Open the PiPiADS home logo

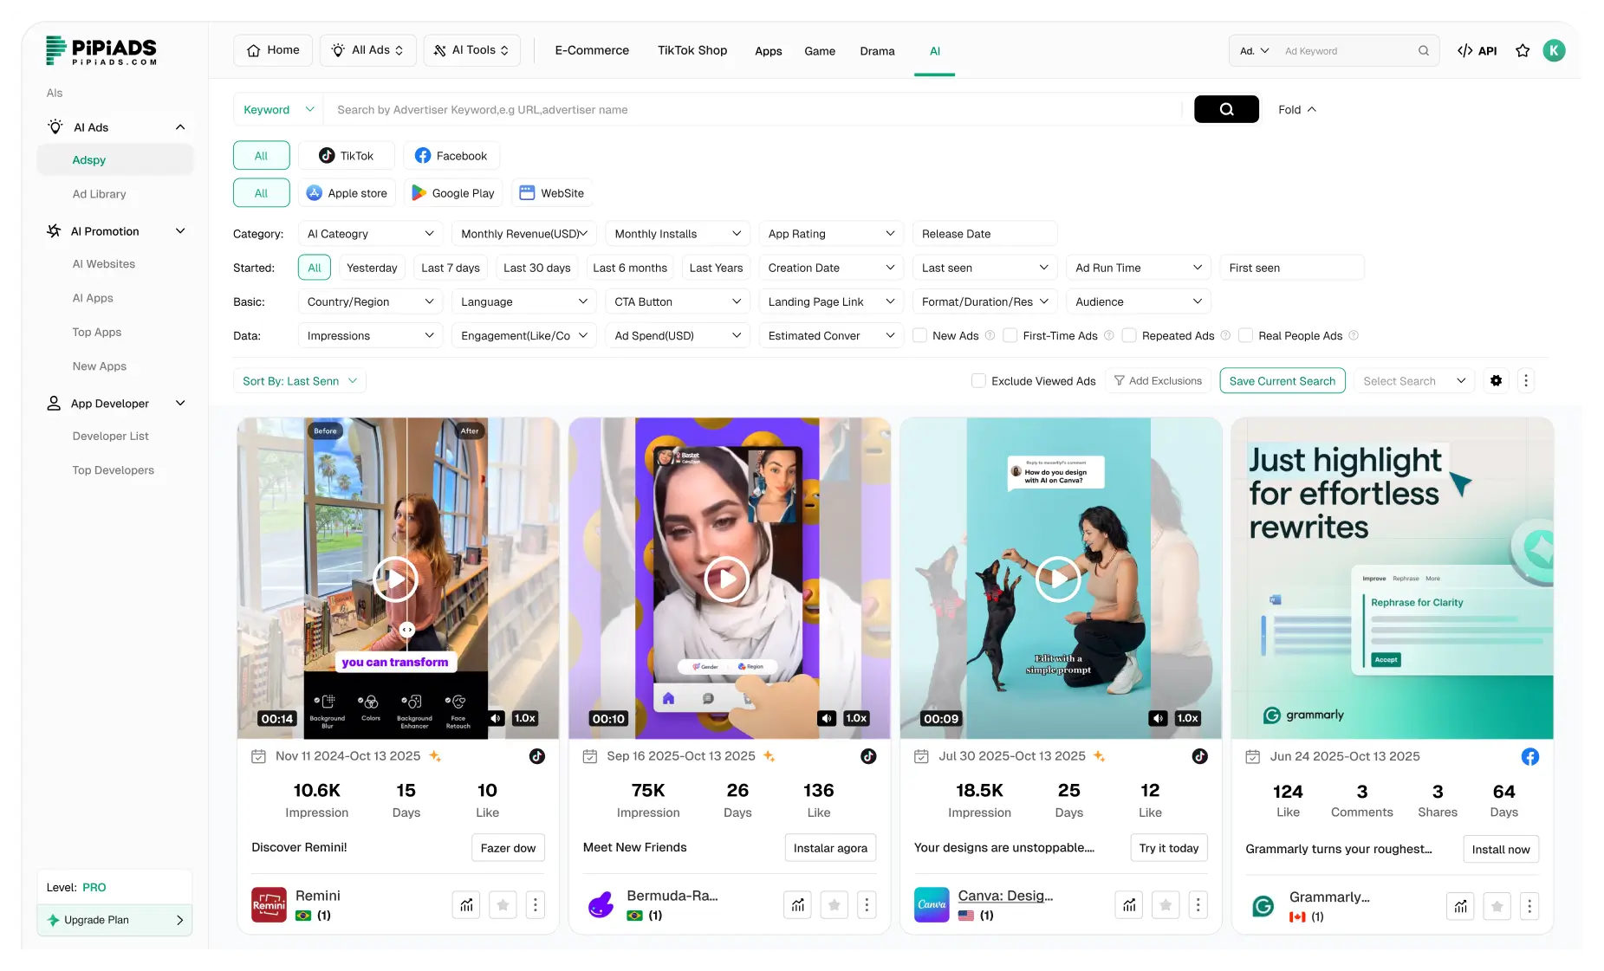coord(101,50)
